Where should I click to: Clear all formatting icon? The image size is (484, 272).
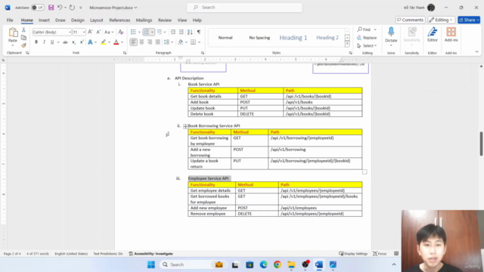[121, 32]
